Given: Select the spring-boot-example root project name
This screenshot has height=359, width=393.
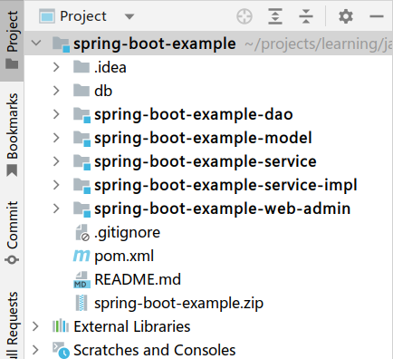Looking at the screenshot, I should pyautogui.click(x=155, y=44).
